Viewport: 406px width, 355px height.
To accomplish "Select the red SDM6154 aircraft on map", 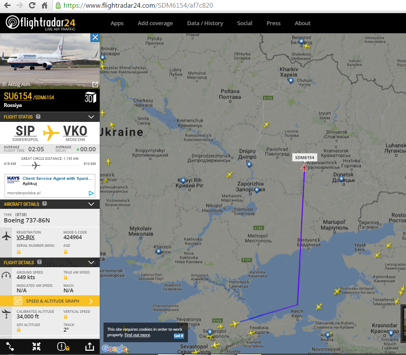I will pyautogui.click(x=304, y=168).
